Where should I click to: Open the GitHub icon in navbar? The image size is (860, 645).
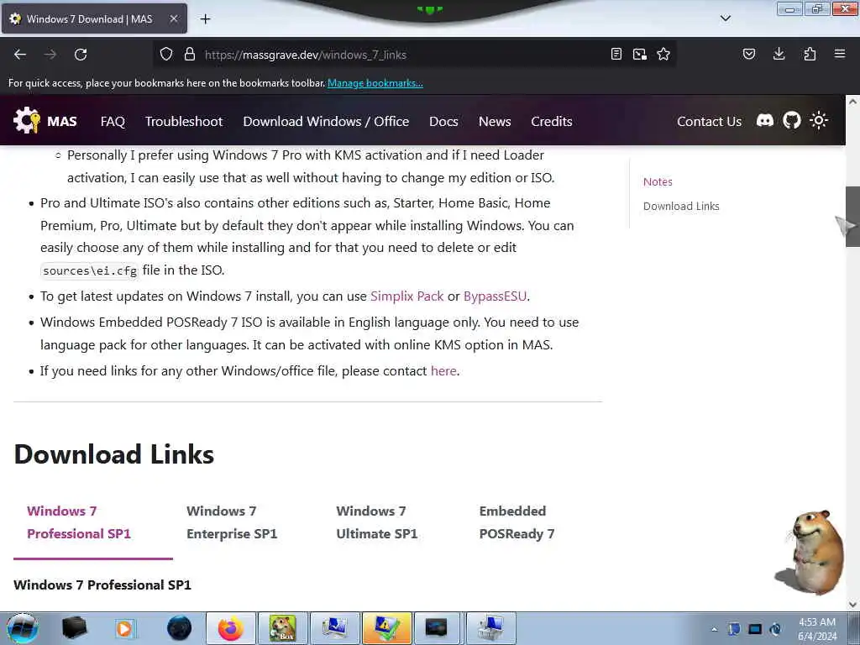pyautogui.click(x=791, y=120)
